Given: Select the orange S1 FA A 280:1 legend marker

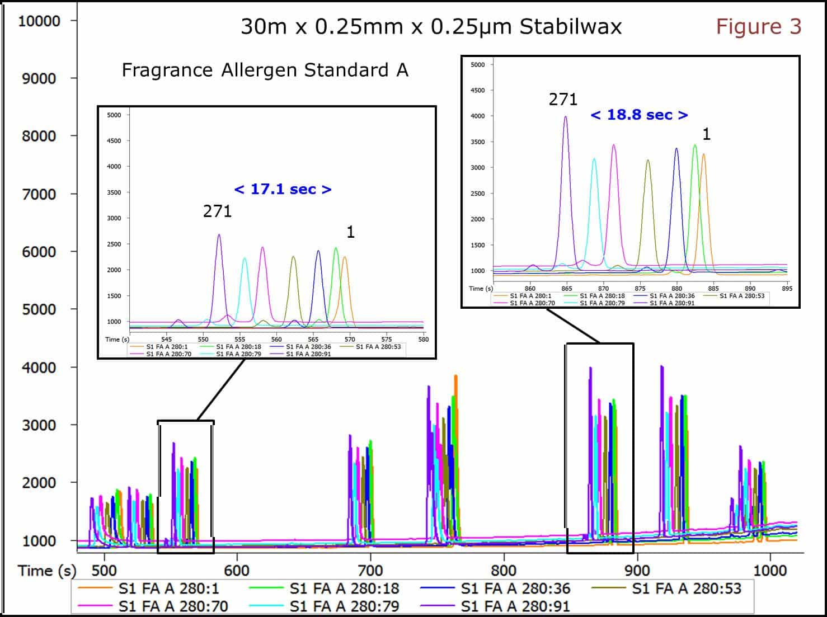Looking at the screenshot, I should pyautogui.click(x=95, y=588).
